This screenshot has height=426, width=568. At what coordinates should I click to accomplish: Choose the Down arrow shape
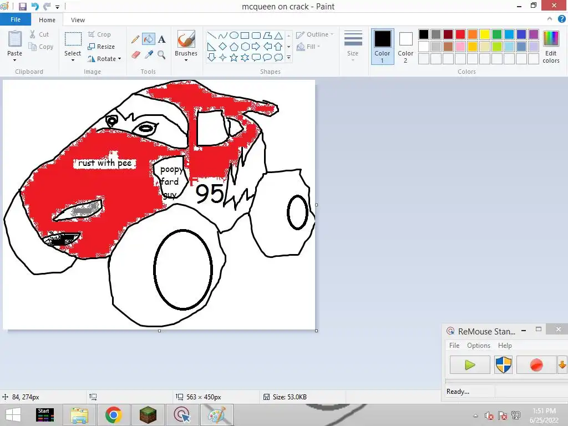click(211, 57)
